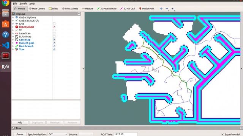Click the plus add-tool icon
Image resolution: width=243 pixels, height=136 pixels.
161,9
